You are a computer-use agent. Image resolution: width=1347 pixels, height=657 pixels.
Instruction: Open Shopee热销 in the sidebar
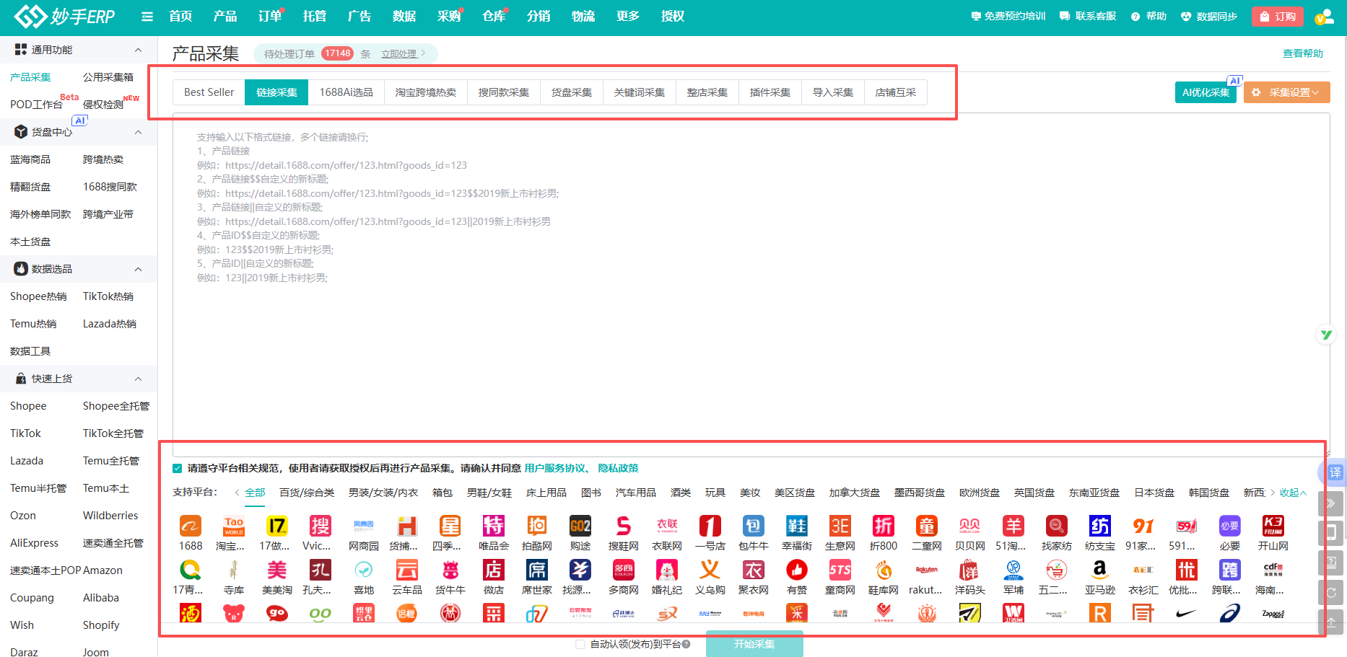pos(38,296)
